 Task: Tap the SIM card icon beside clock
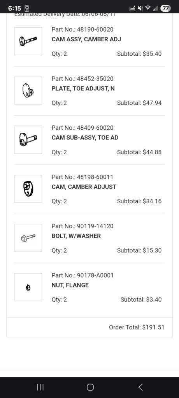[27, 9]
